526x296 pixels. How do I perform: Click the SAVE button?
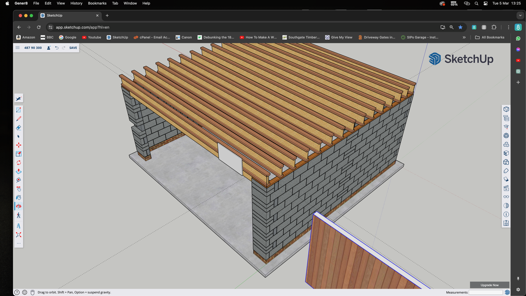click(73, 48)
